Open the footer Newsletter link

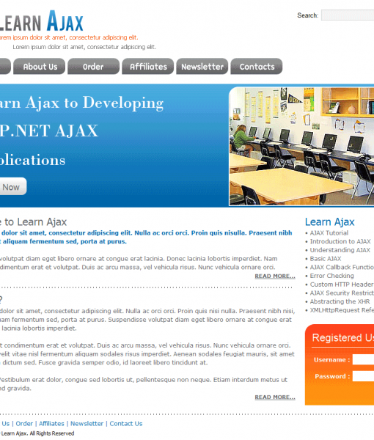[87, 423]
